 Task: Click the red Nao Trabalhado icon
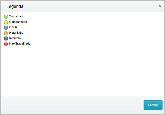(x=6, y=44)
